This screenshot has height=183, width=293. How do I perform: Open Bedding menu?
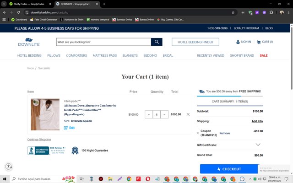pos(150,55)
